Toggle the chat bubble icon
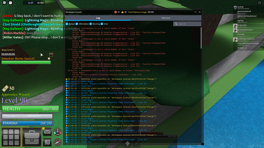The height and width of the screenshot is (148, 264). [x=10, y=3]
